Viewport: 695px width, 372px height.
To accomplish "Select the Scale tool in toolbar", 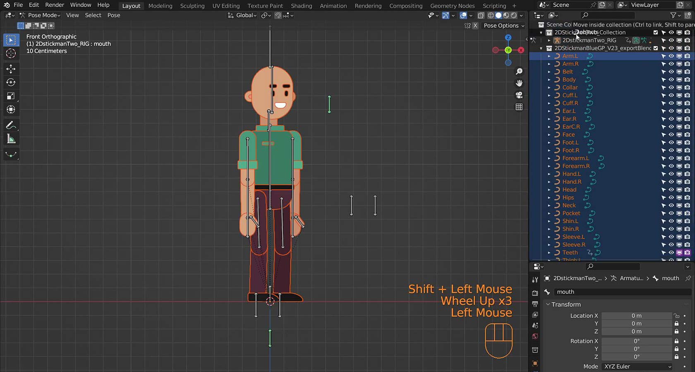I will [x=11, y=96].
